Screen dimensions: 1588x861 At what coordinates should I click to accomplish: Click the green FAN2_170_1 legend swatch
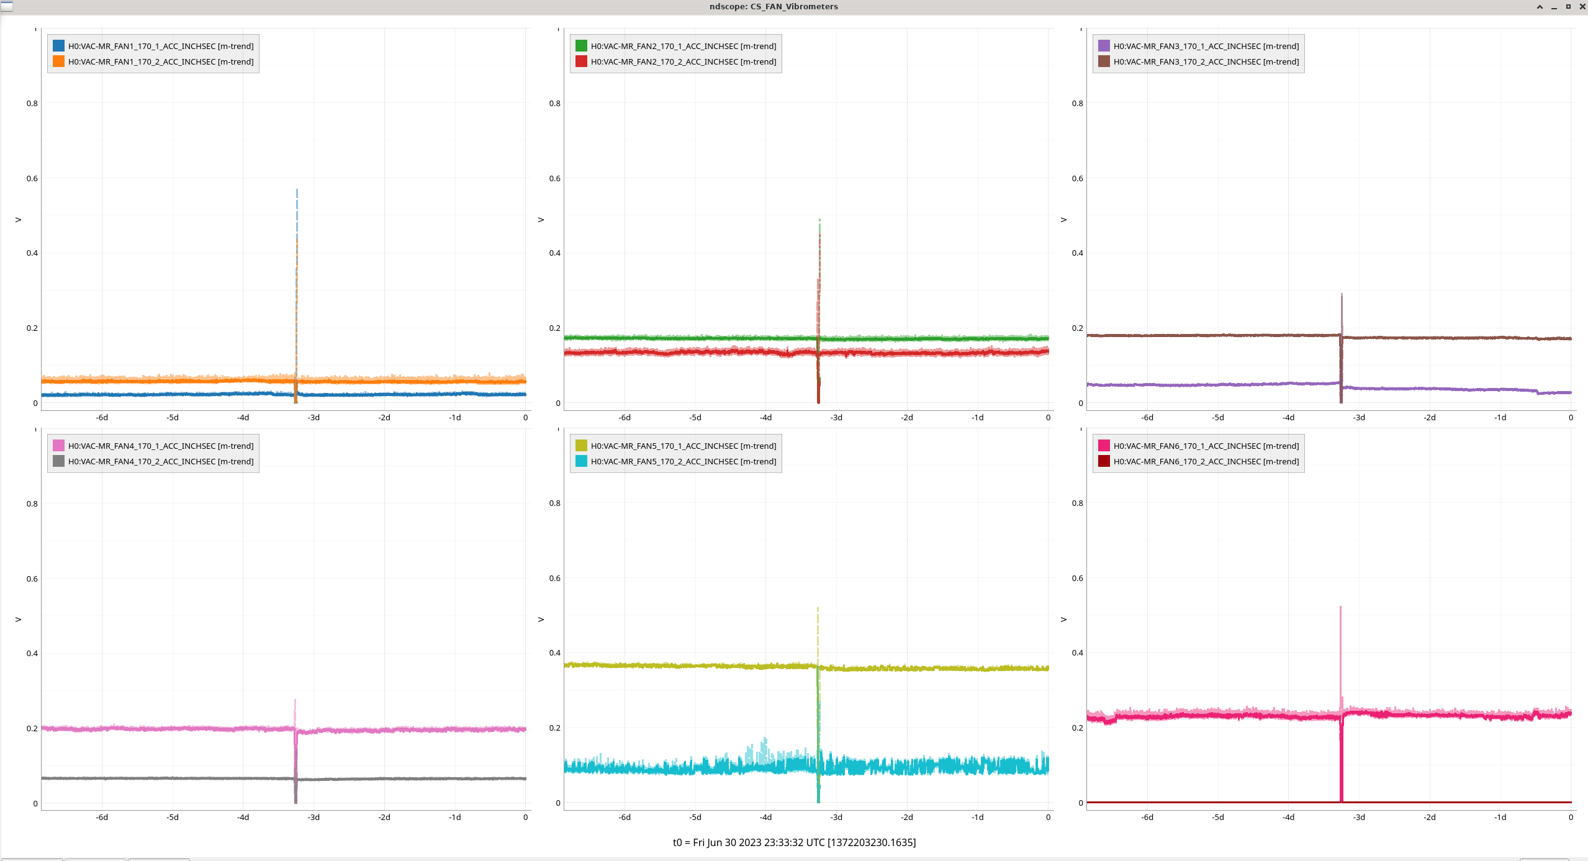click(581, 46)
